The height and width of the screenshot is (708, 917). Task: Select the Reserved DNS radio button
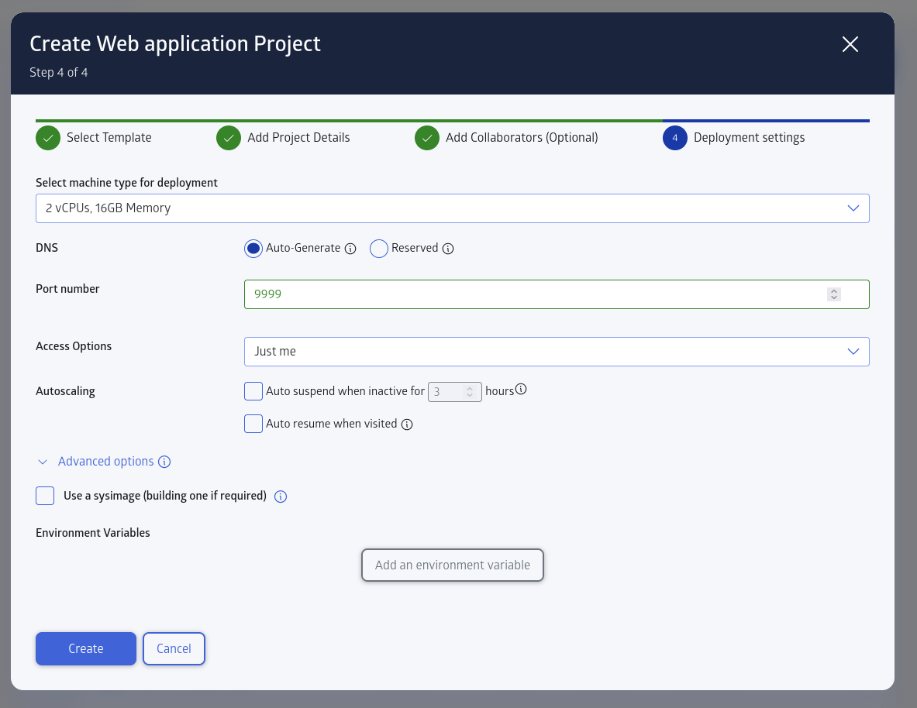click(x=379, y=249)
